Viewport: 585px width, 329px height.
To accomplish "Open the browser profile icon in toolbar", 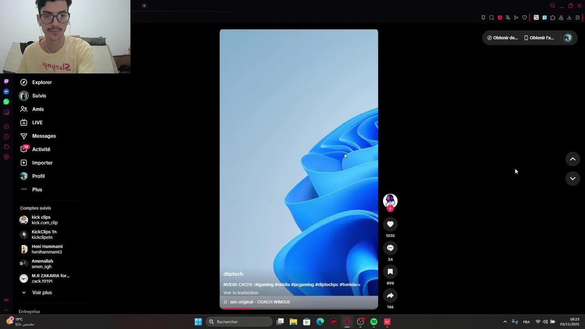I will [x=561, y=18].
